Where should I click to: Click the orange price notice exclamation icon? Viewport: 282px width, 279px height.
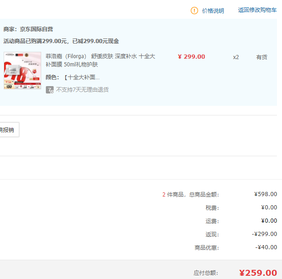194,11
